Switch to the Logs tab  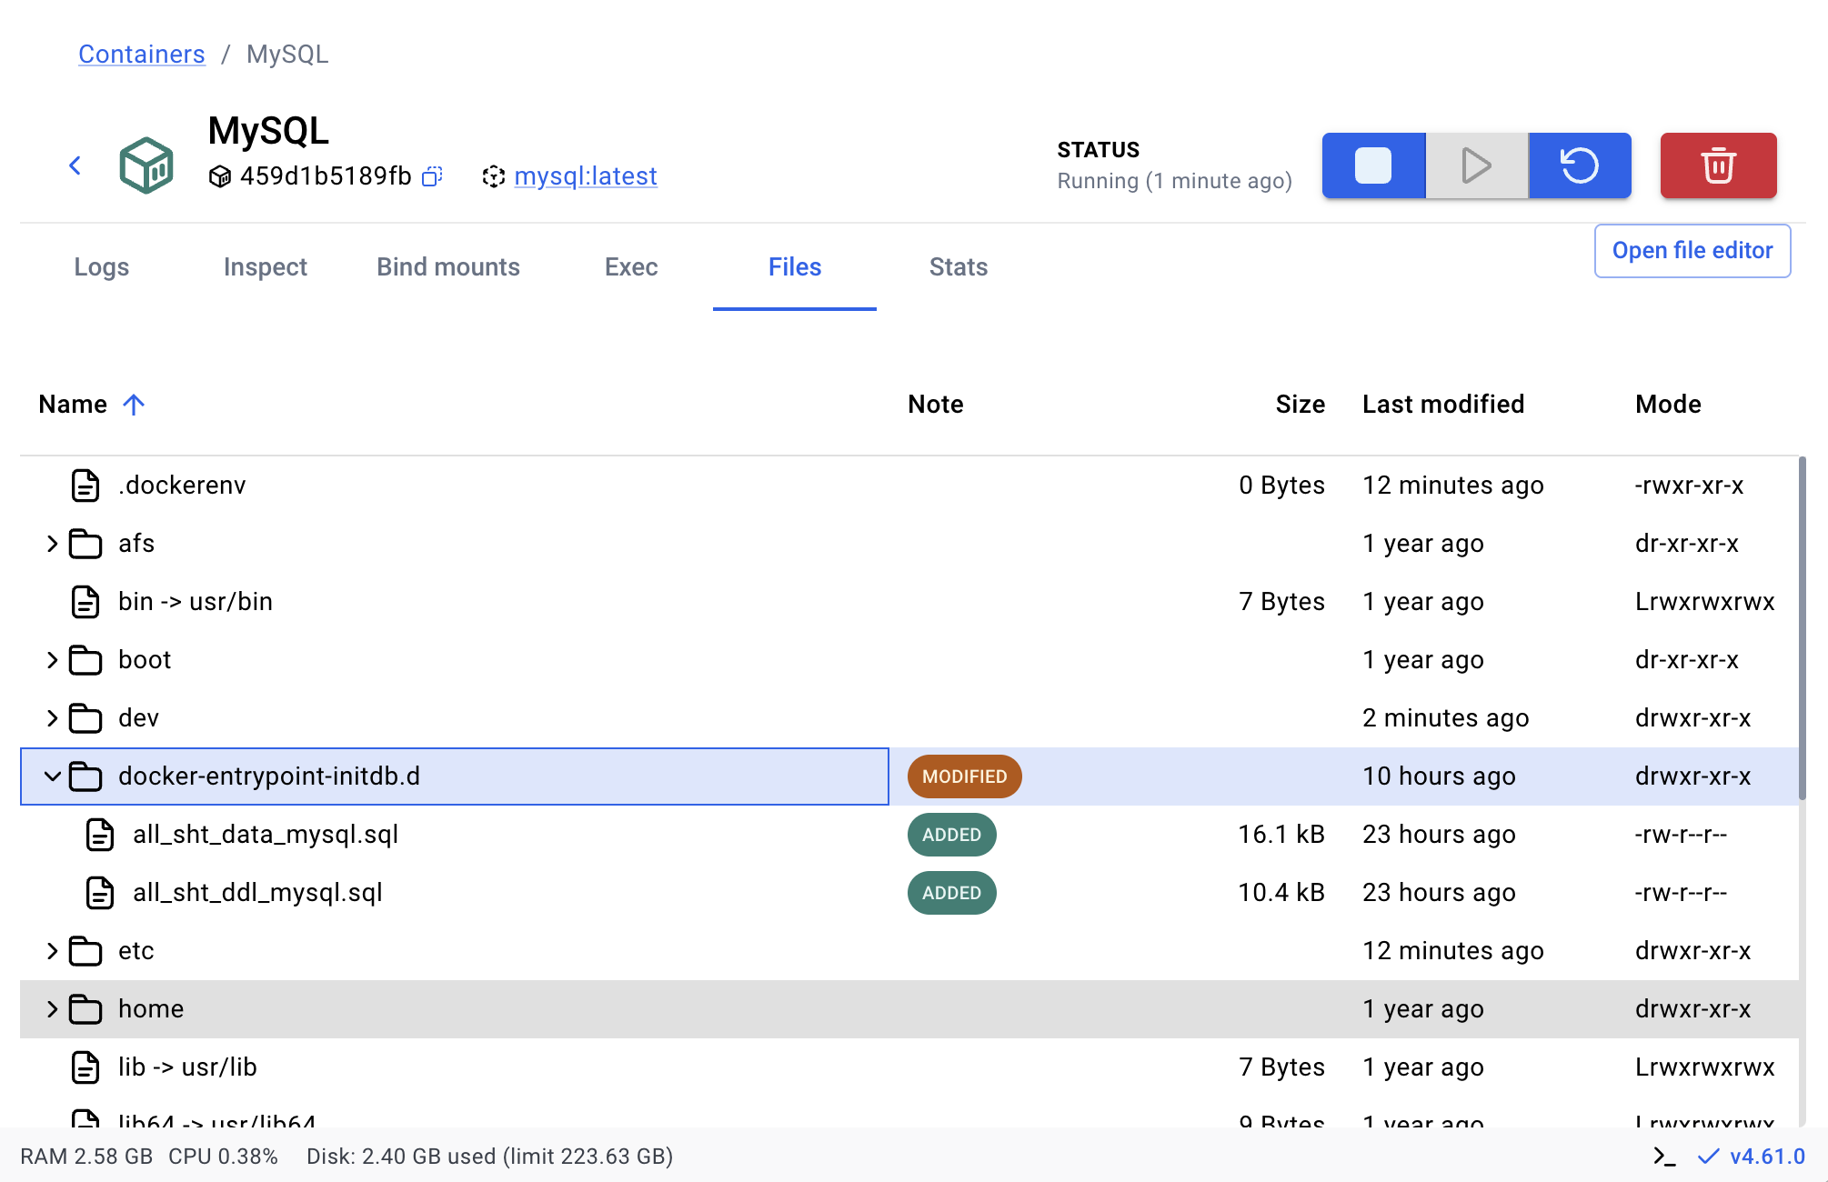tap(102, 266)
